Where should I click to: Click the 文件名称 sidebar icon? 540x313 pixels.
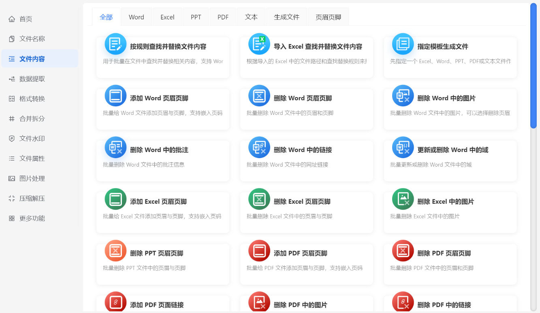click(x=12, y=39)
